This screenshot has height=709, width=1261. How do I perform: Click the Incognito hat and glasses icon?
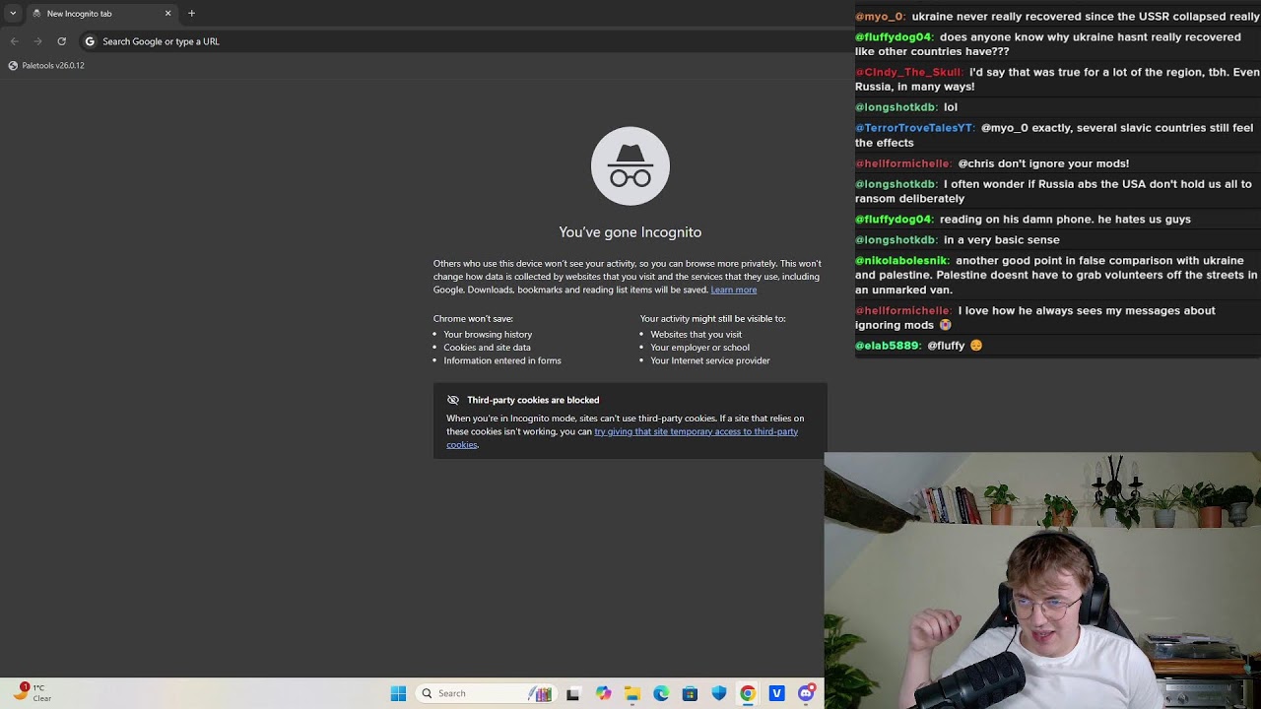tap(630, 165)
